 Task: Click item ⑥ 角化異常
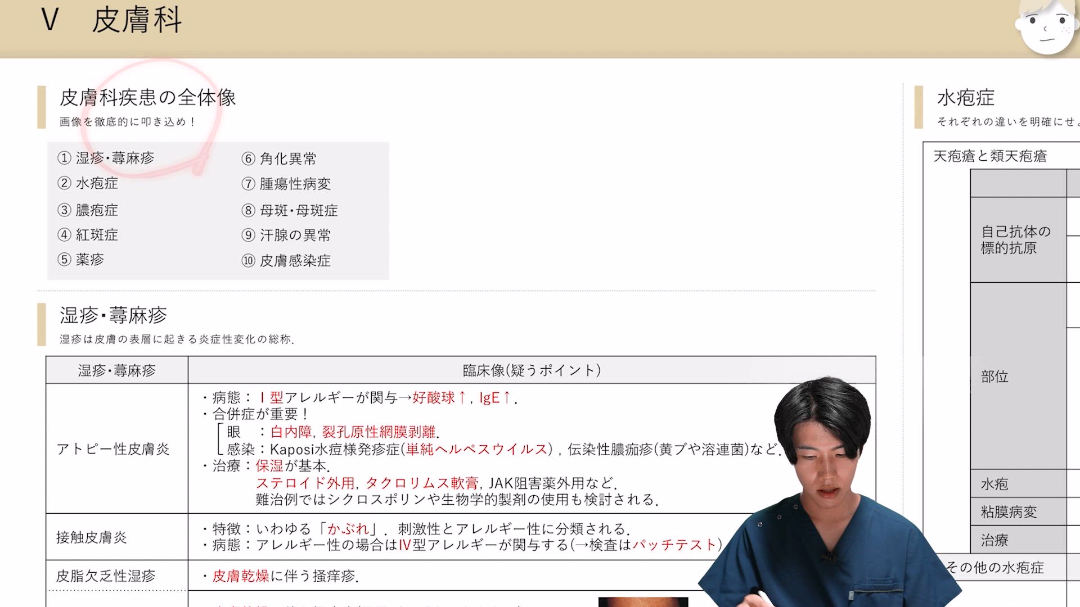[279, 158]
